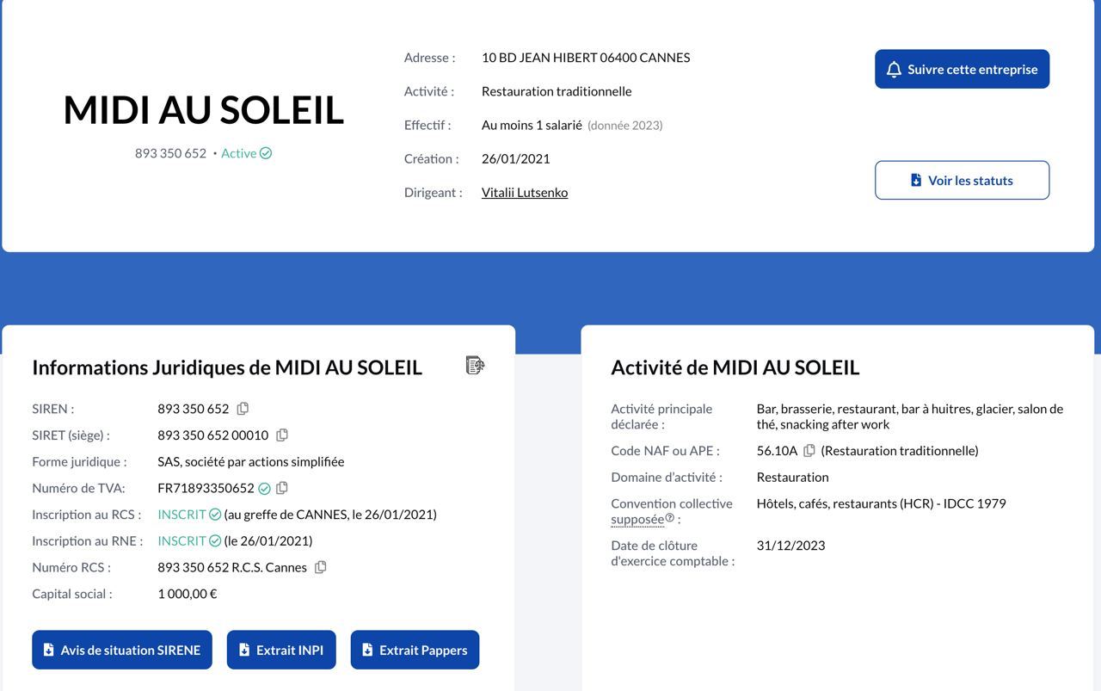Click the document icon inside Voir les statuts
This screenshot has height=691, width=1101.
click(x=914, y=180)
